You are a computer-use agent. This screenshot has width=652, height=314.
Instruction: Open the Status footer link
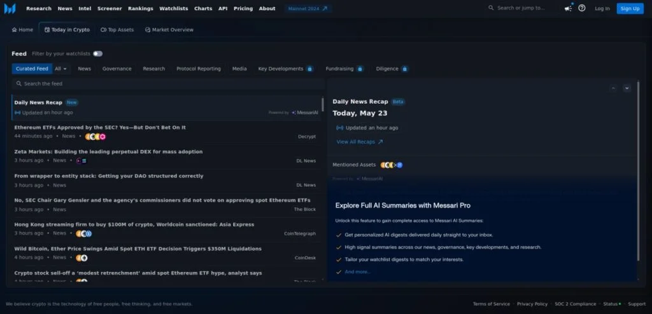pyautogui.click(x=612, y=304)
